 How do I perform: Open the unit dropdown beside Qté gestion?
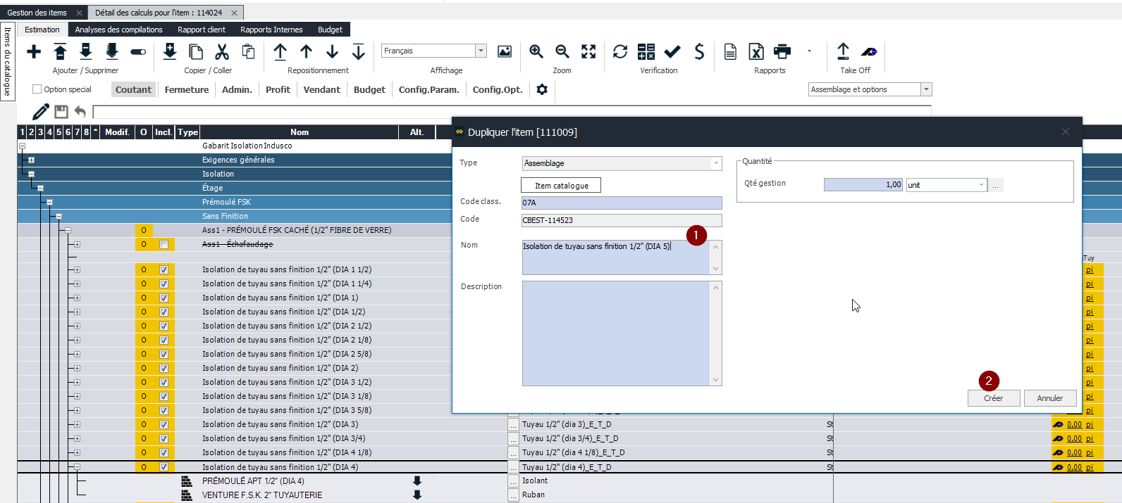click(x=981, y=185)
